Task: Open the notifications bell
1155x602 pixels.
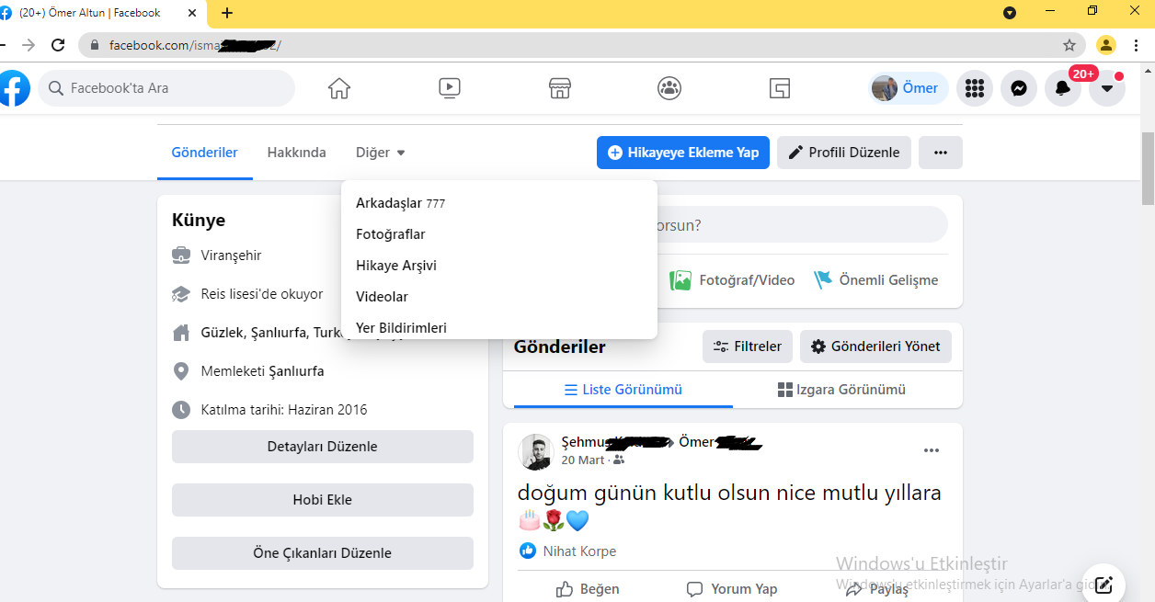Action: point(1063,88)
